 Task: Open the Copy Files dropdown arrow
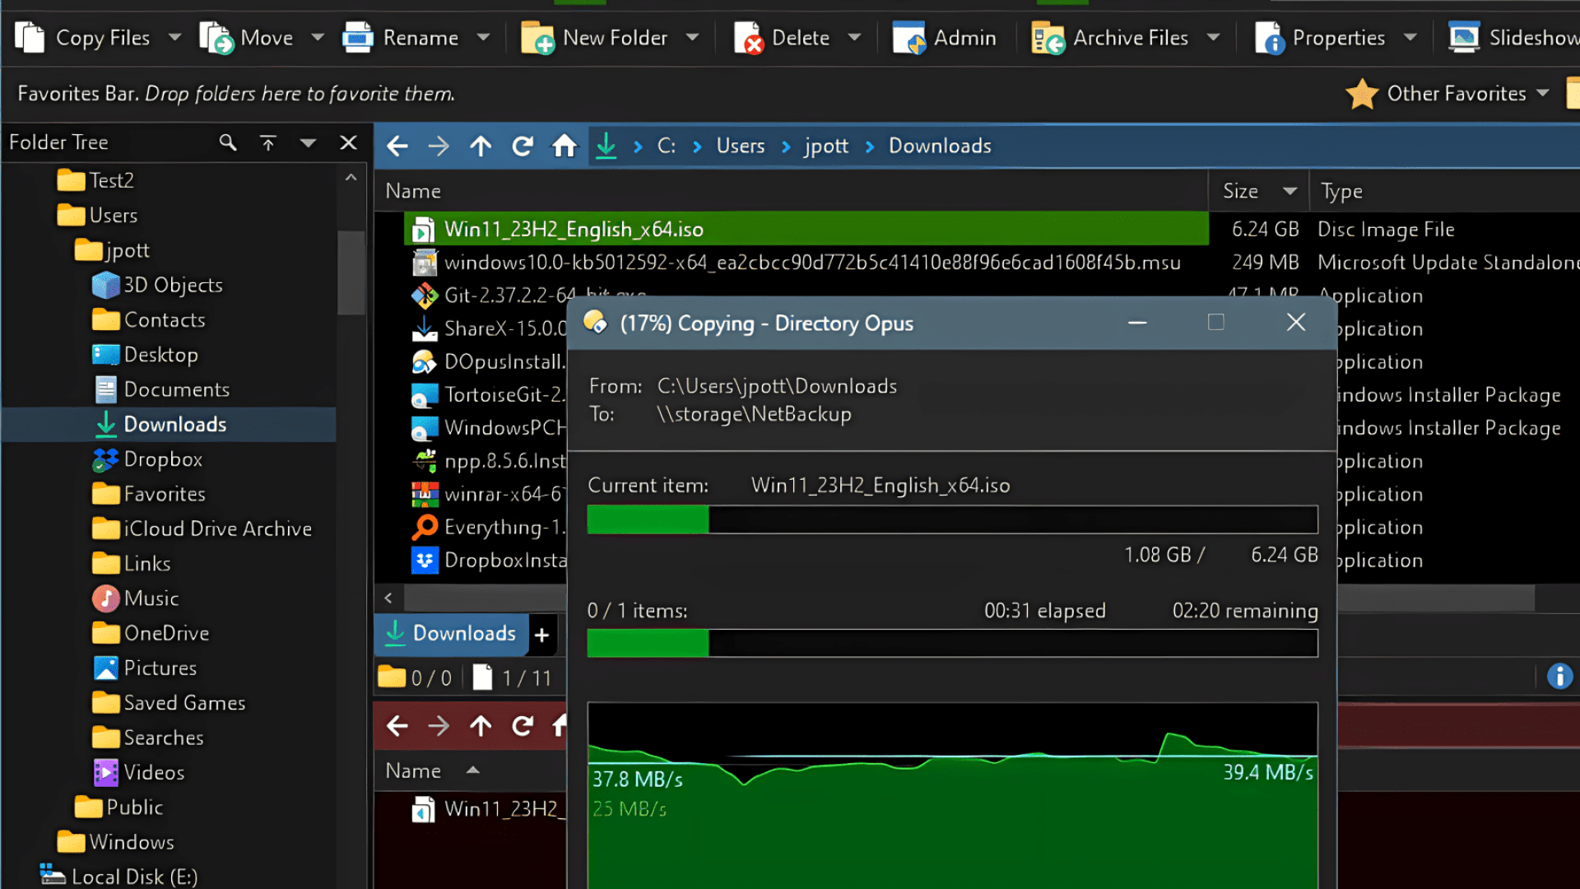tap(174, 38)
